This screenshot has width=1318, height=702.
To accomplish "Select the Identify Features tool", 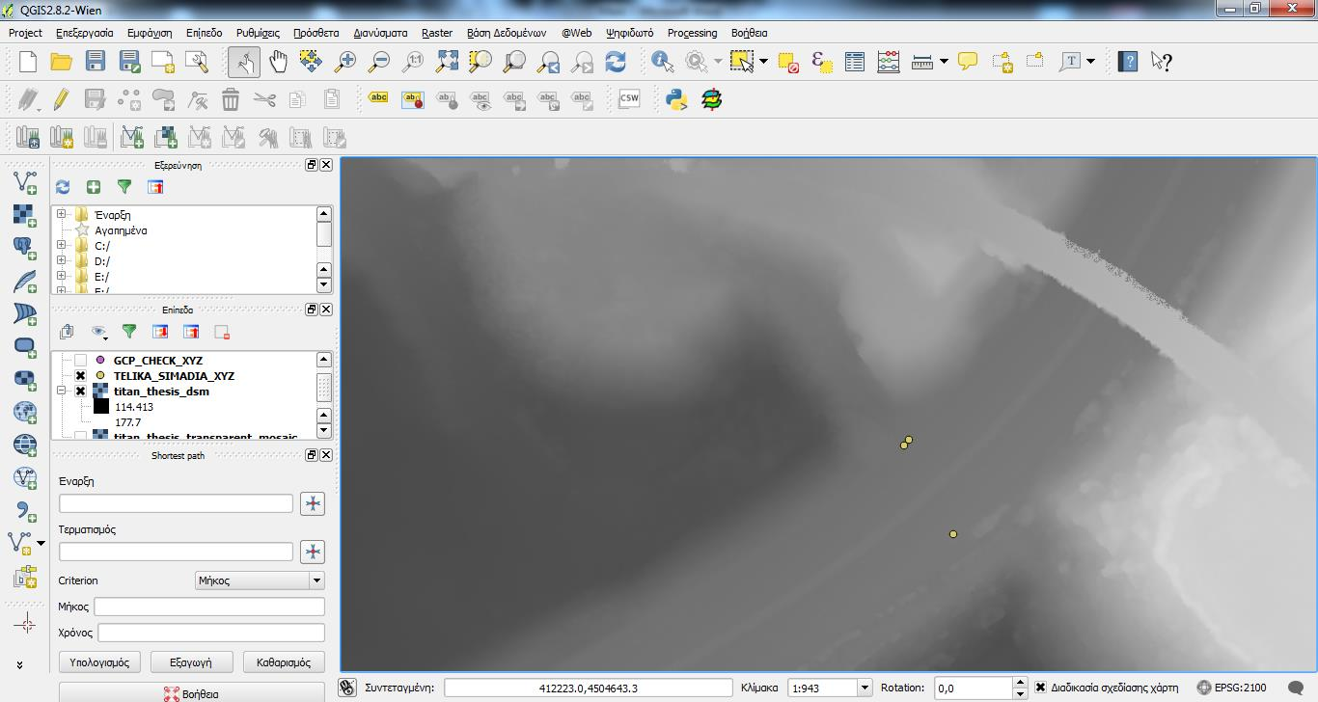I will (x=662, y=62).
